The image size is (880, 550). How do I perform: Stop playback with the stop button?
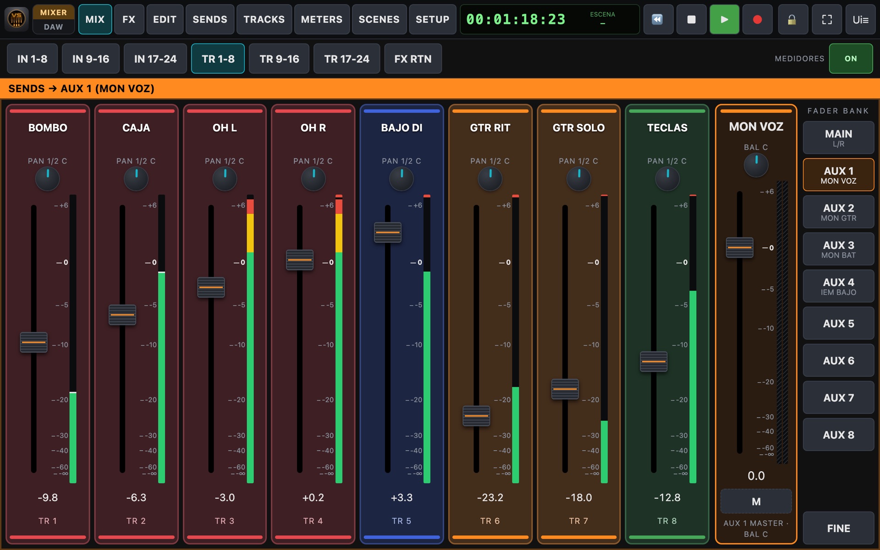click(691, 19)
